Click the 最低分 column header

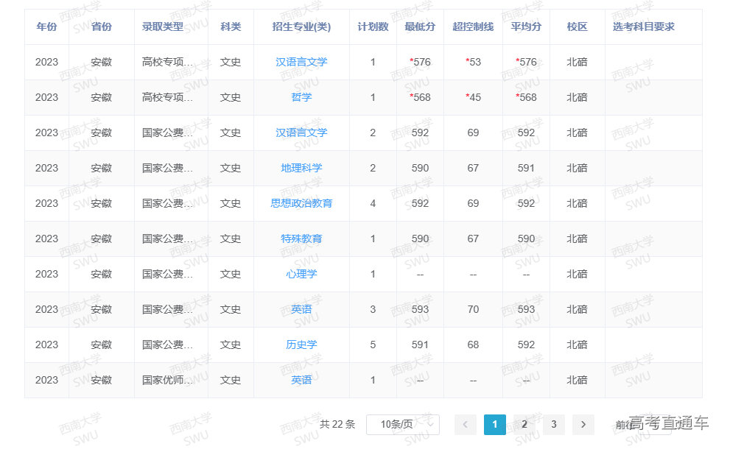[420, 27]
